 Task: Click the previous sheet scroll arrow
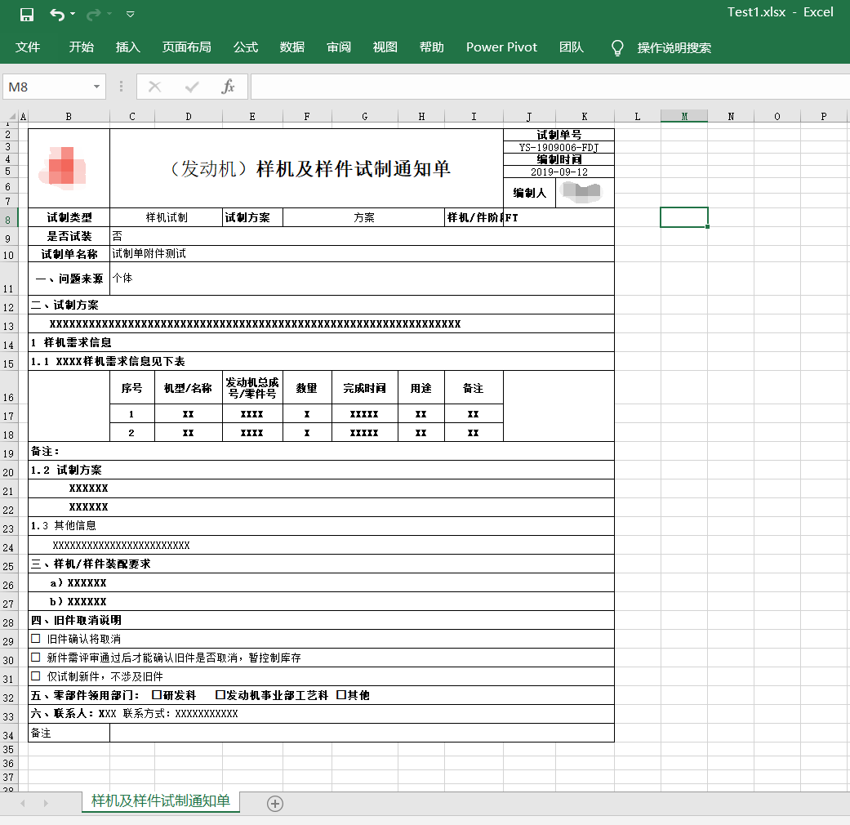[23, 803]
